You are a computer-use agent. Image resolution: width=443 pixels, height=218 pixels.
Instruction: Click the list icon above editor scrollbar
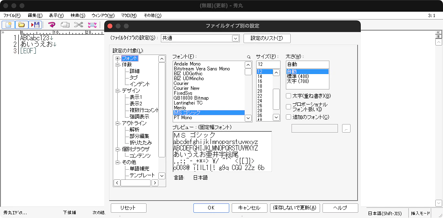point(438,37)
